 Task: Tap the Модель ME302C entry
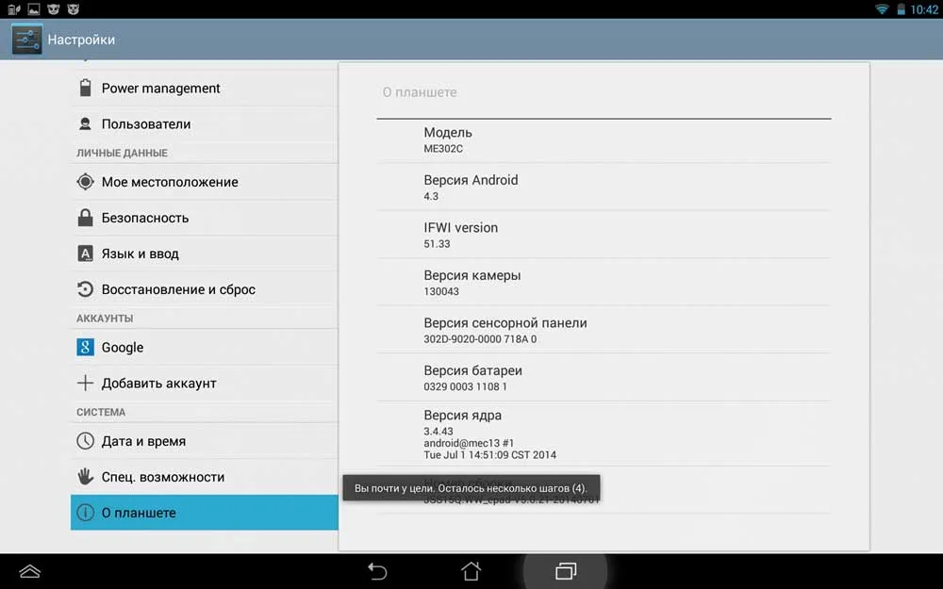(604, 140)
